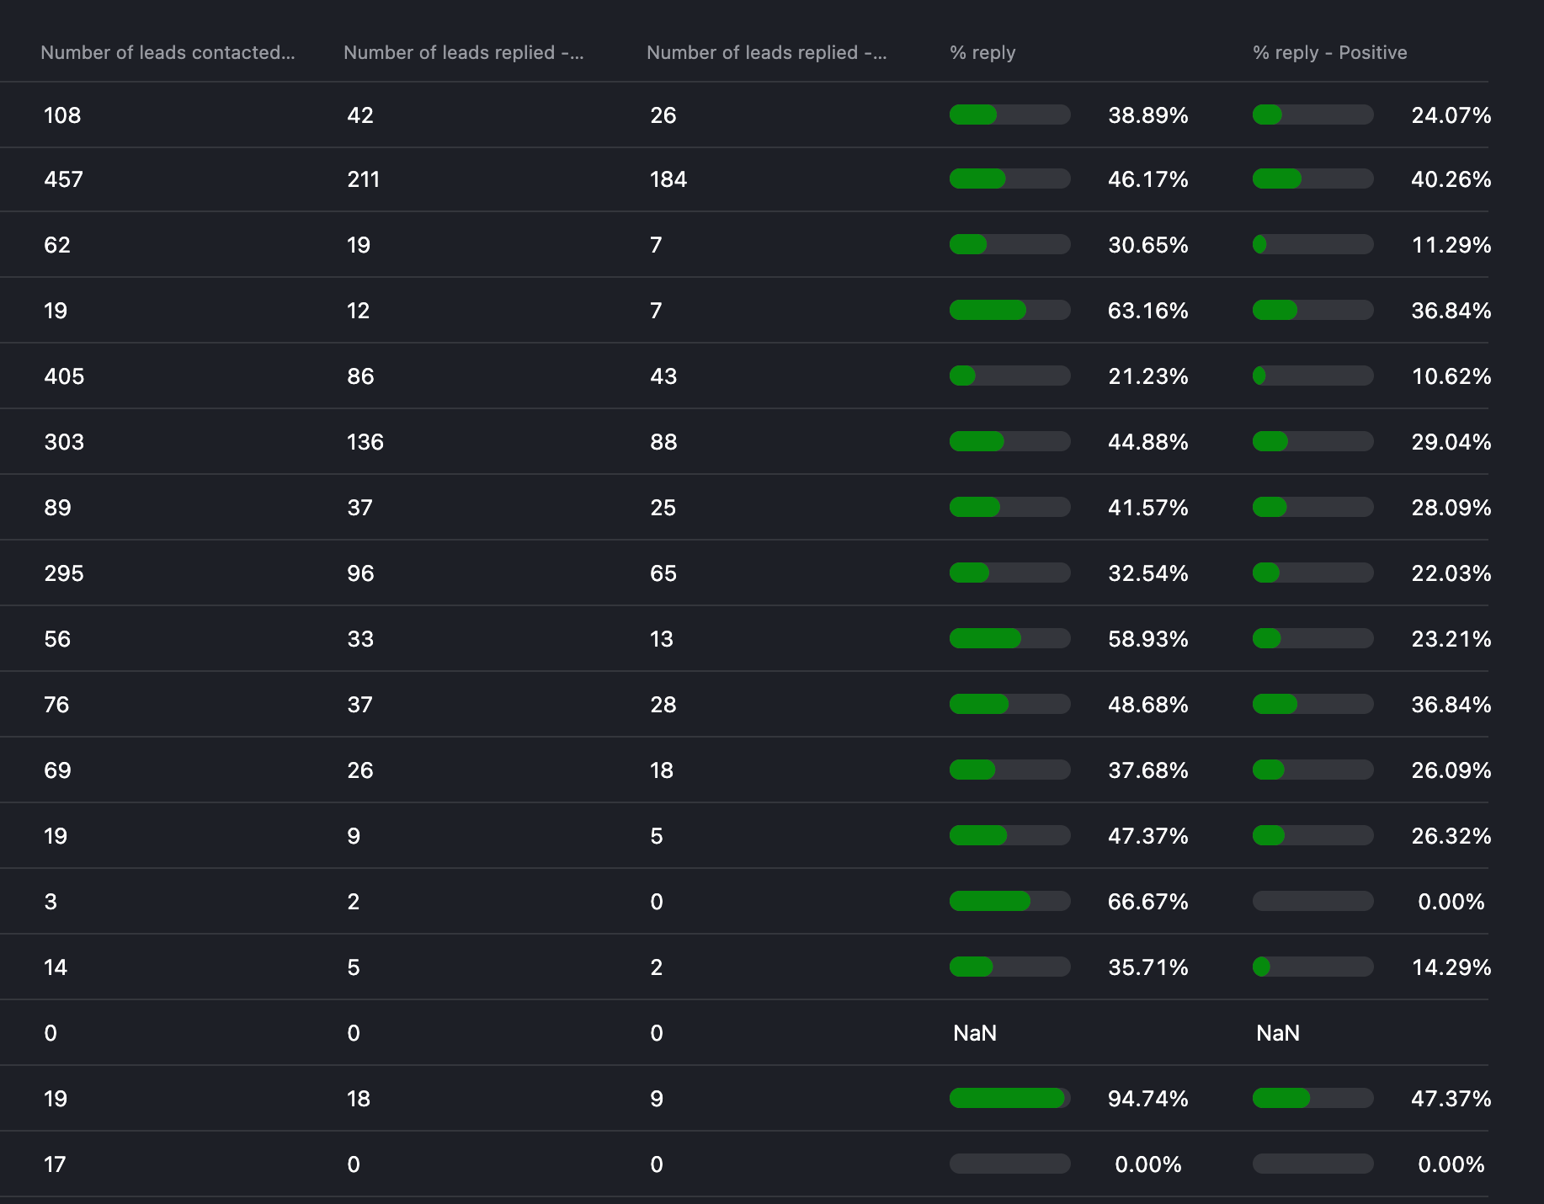Click the 'Number of leads contacted' header
The height and width of the screenshot is (1204, 1544).
[x=168, y=52]
